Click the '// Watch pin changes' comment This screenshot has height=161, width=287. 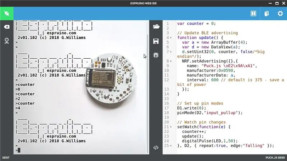pyautogui.click(x=201, y=122)
